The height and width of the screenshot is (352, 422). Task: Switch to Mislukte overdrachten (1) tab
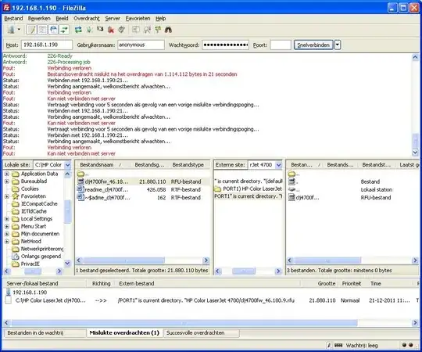[x=124, y=333]
